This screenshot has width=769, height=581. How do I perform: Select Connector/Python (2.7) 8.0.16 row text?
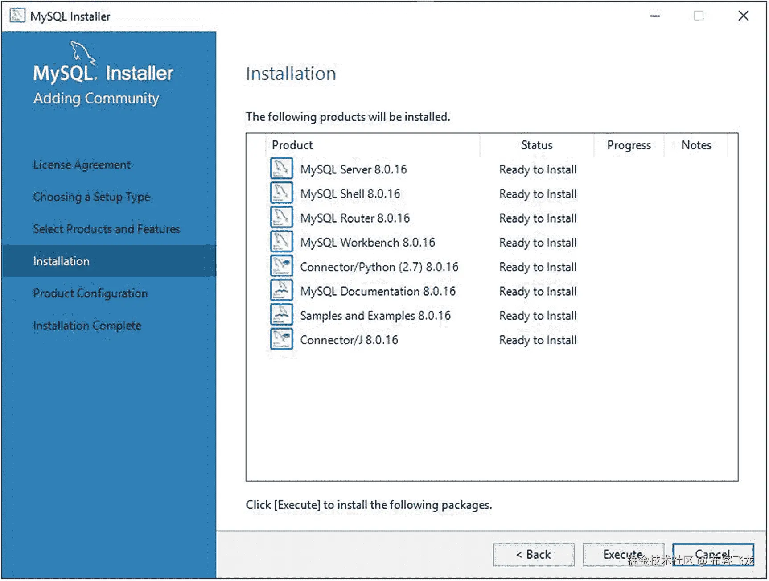click(379, 267)
